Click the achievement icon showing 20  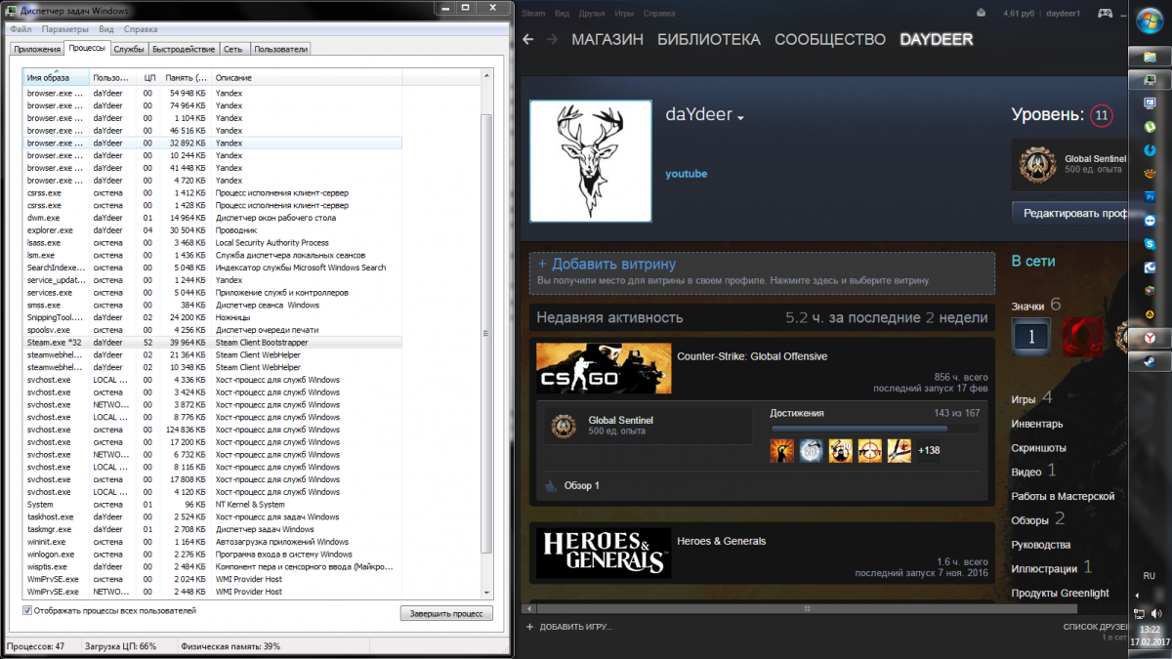(x=811, y=450)
